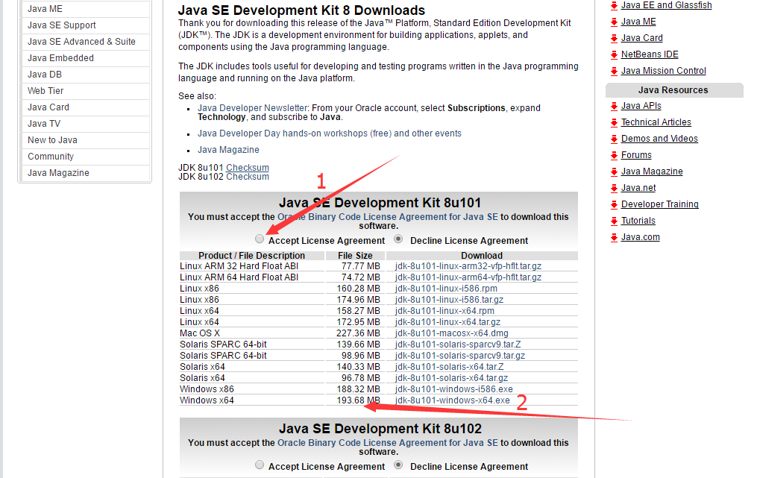Click the red icon beside Demos and Videos
Viewport: 757px width, 478px height.
pos(614,139)
